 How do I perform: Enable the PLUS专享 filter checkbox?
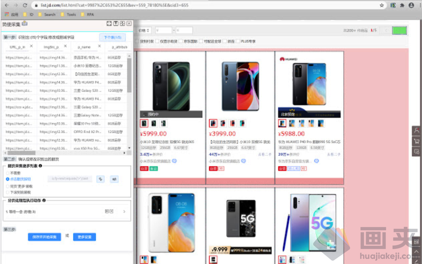238,42
